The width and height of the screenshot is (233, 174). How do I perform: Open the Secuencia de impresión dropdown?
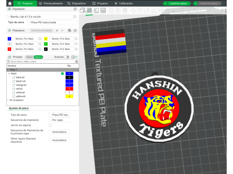click(59, 120)
